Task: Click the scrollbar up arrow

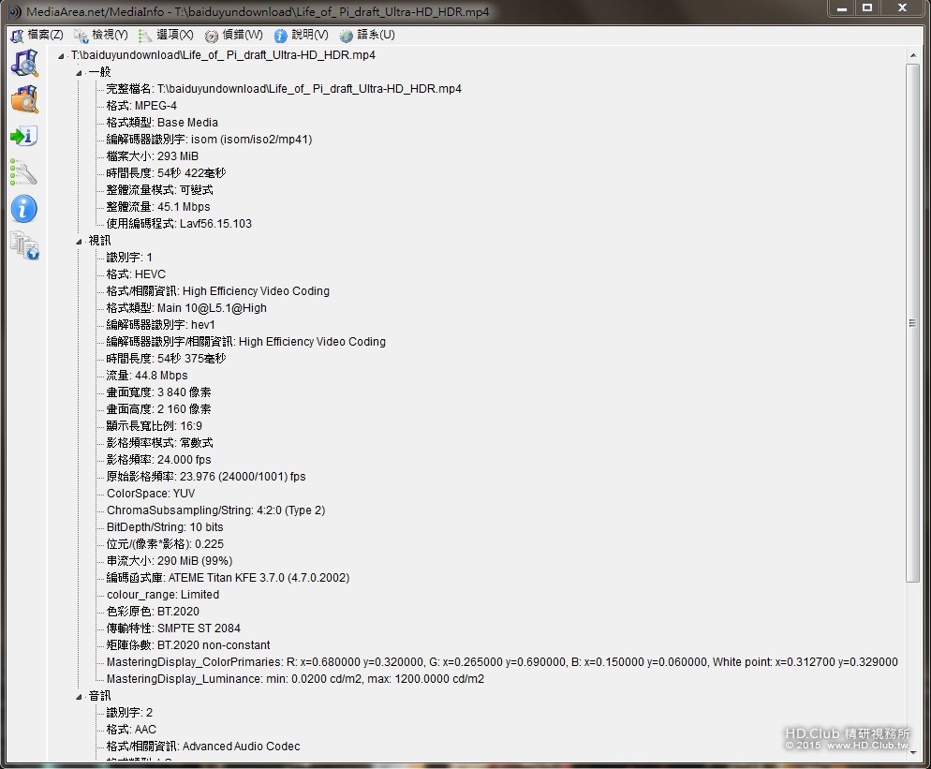Action: pyautogui.click(x=912, y=54)
